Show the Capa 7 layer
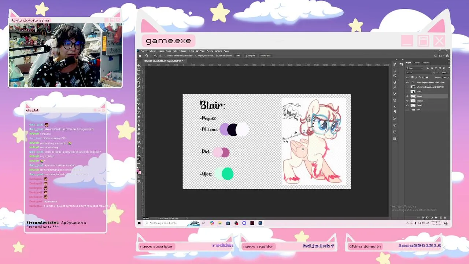The width and height of the screenshot is (469, 264). 407,92
